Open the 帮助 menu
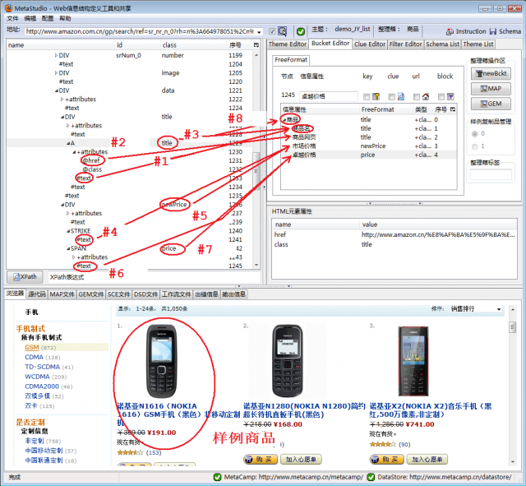526x486 pixels. tap(65, 18)
